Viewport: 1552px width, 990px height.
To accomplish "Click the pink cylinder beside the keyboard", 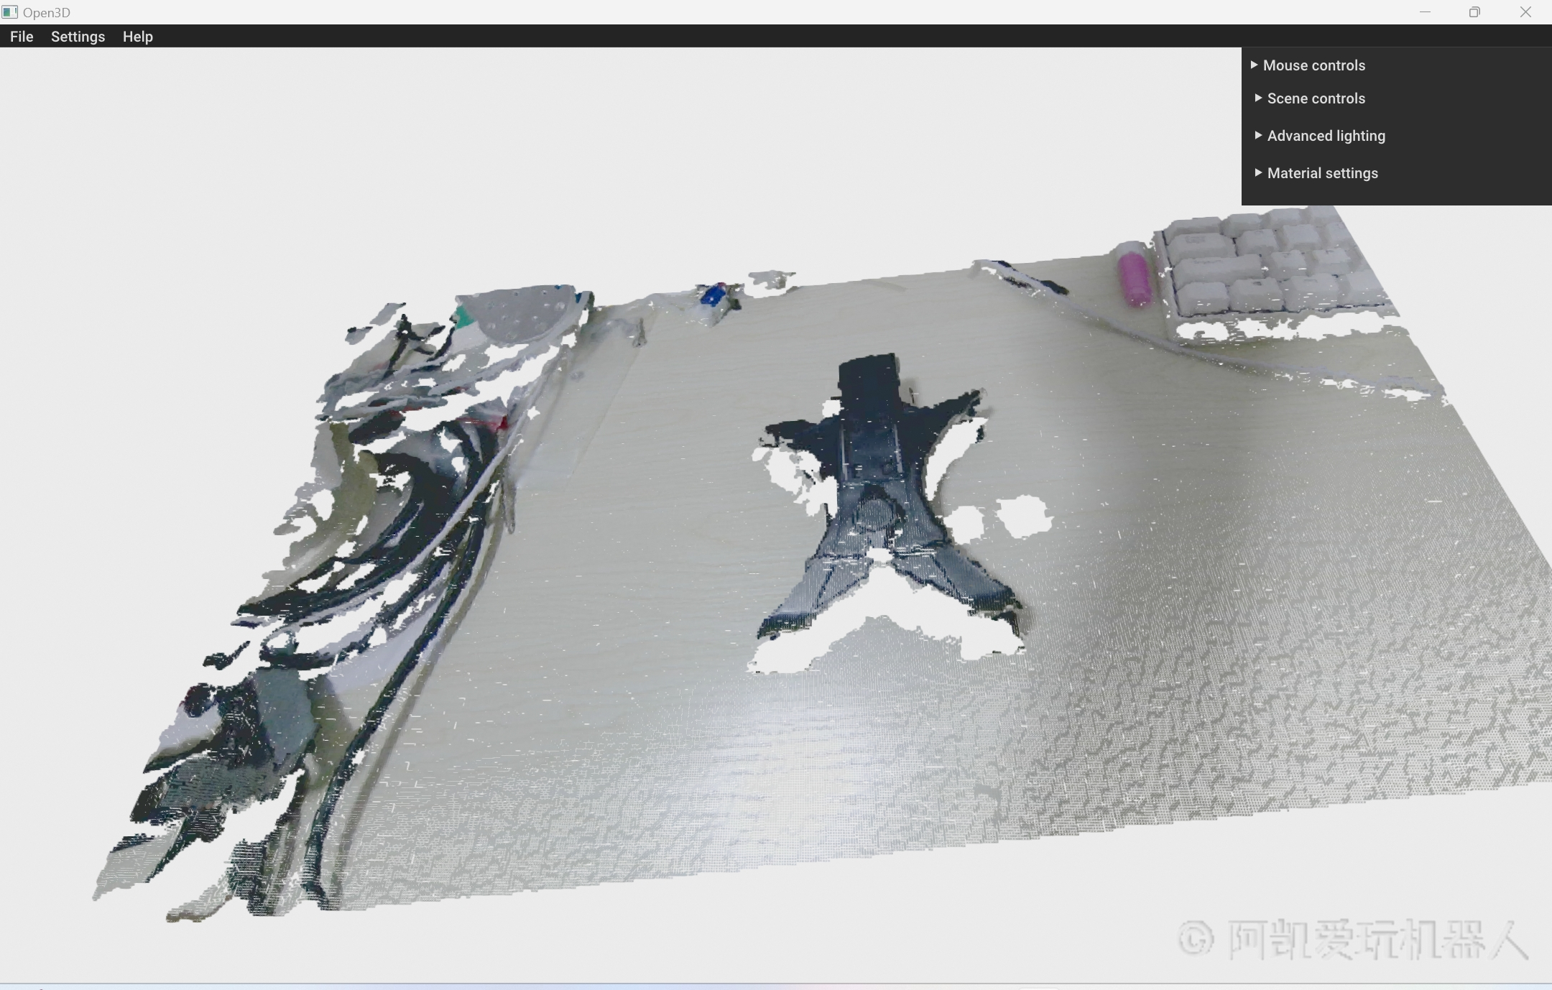I will (x=1134, y=279).
